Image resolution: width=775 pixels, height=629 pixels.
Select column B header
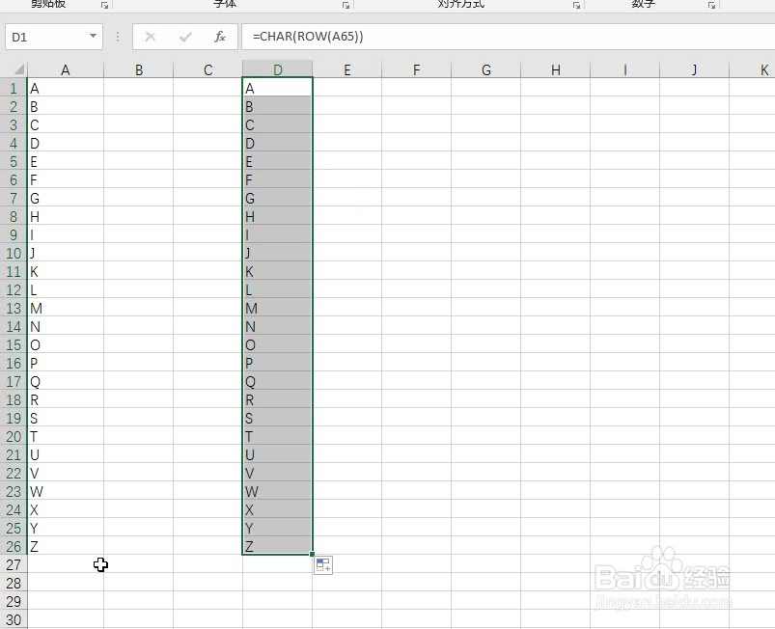coord(139,69)
